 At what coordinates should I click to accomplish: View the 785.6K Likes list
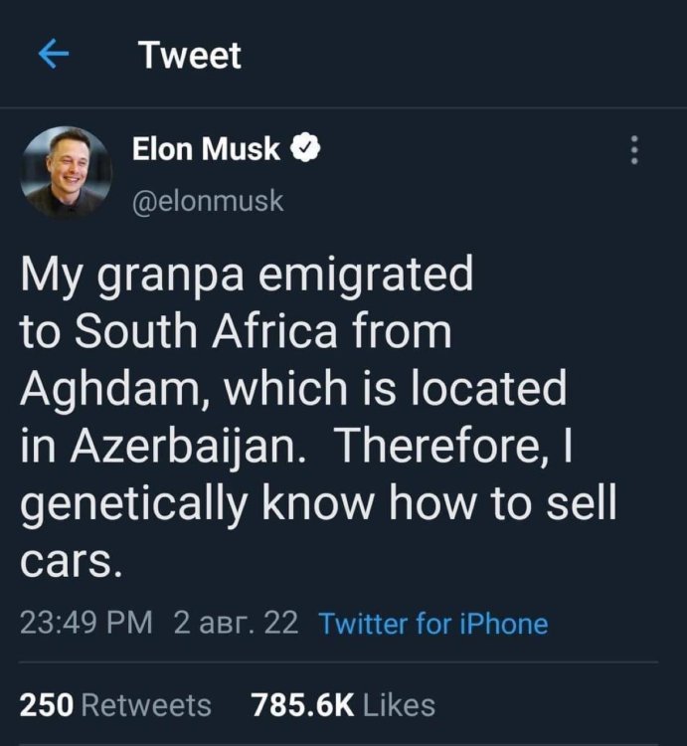[343, 705]
